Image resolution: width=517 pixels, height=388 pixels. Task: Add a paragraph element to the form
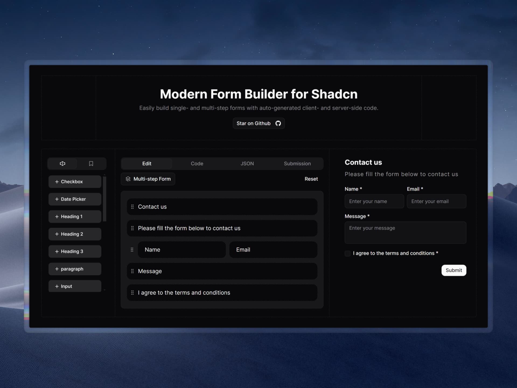75,269
